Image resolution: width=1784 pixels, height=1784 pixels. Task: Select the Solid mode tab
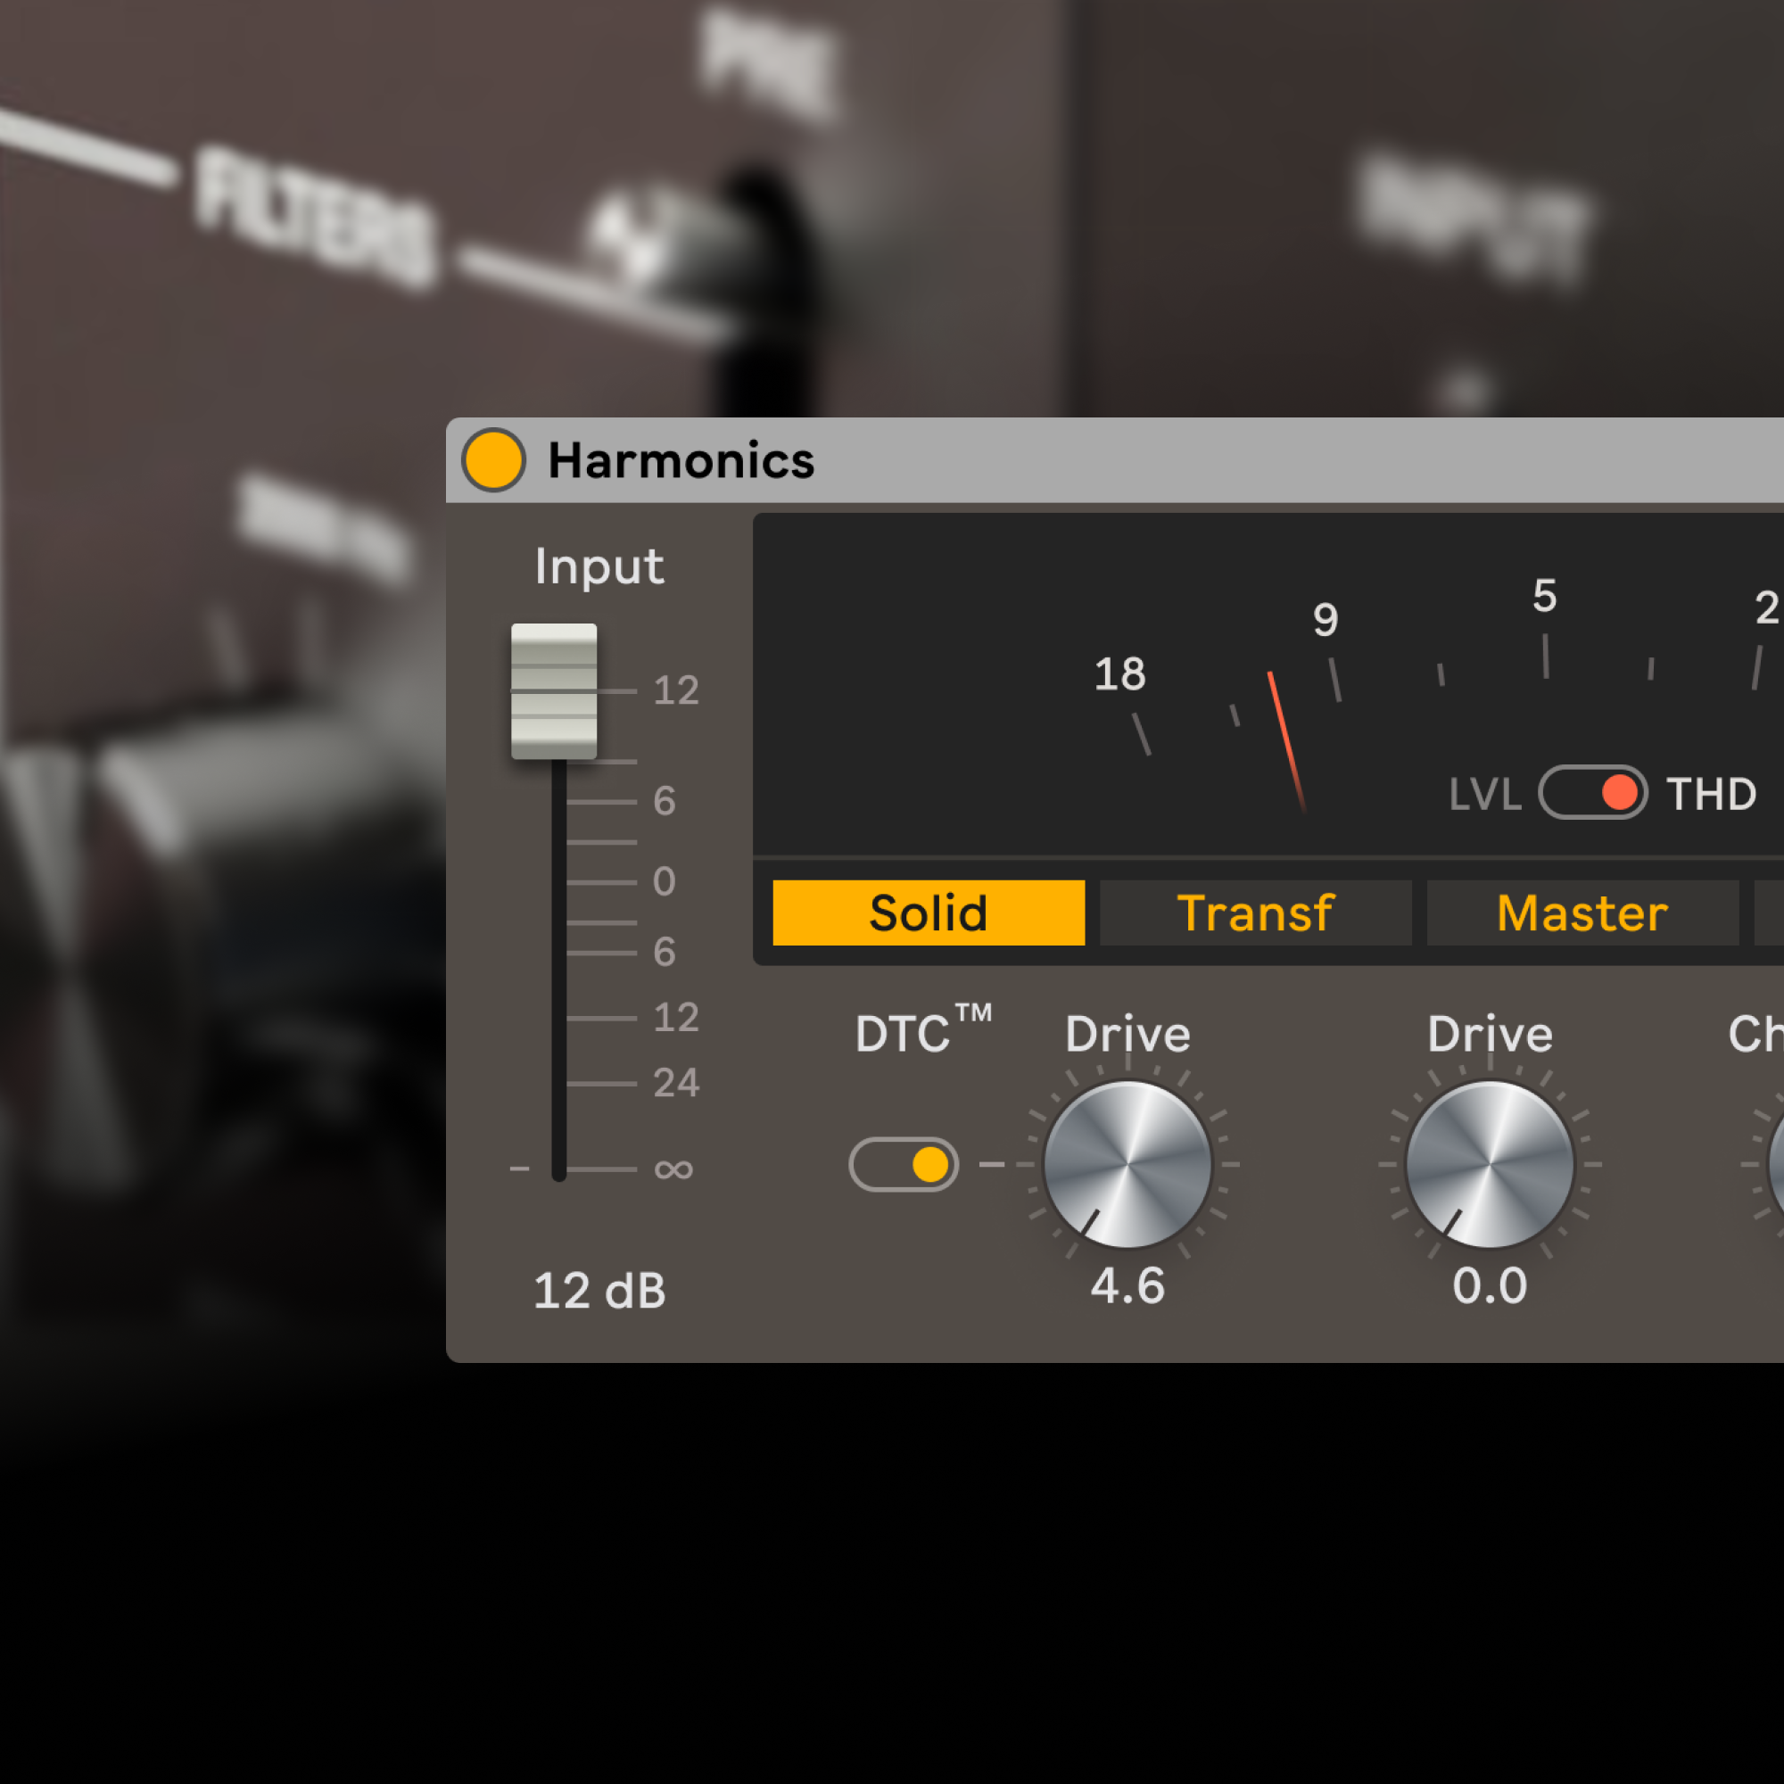point(928,913)
